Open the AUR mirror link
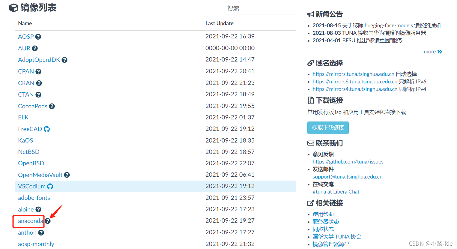This screenshot has height=249, width=457. tap(24, 48)
